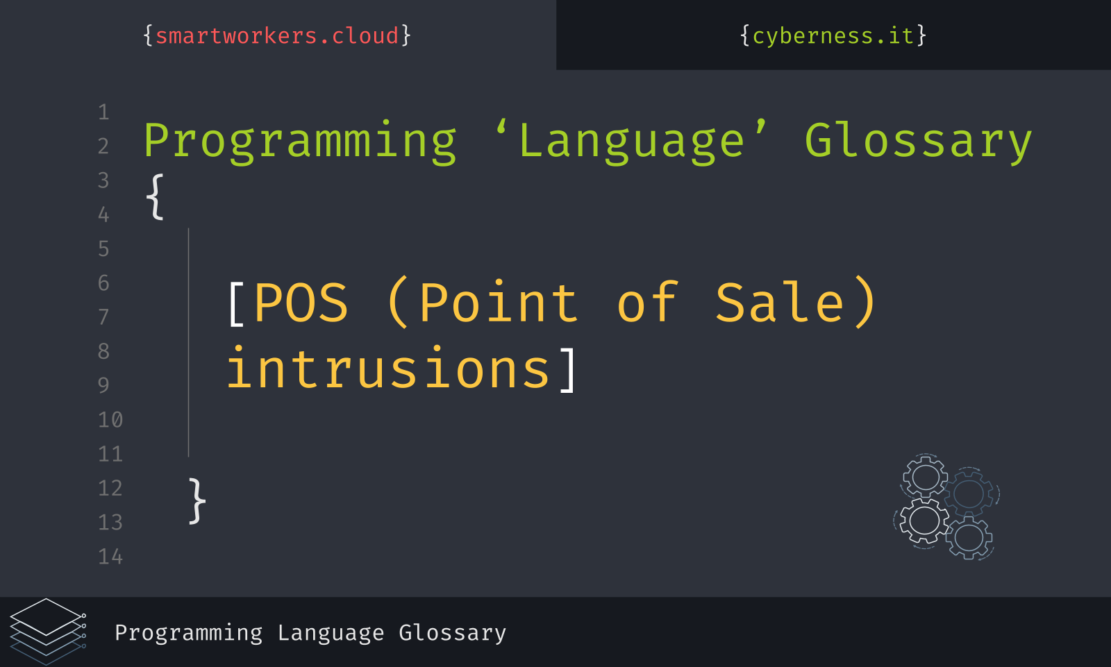
Task: Click the 'intrusions]' text line
Action: 401,368
